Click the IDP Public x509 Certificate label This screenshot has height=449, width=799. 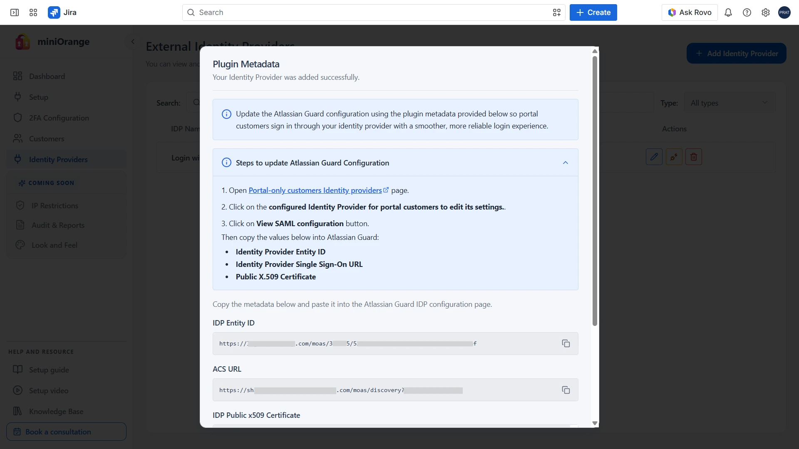[256, 415]
